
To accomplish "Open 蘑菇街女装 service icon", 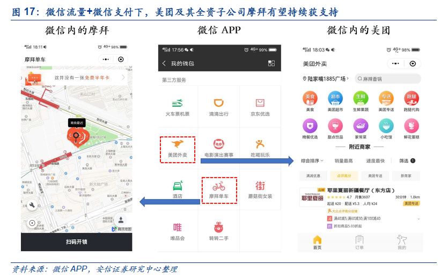I will (x=260, y=189).
